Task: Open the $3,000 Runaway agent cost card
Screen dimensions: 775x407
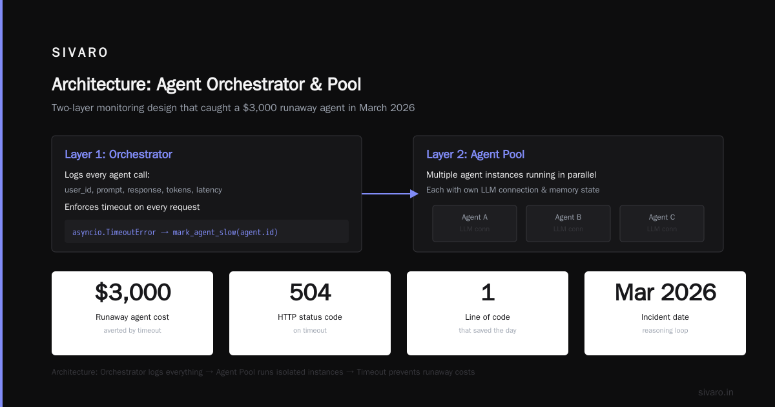Action: (132, 313)
